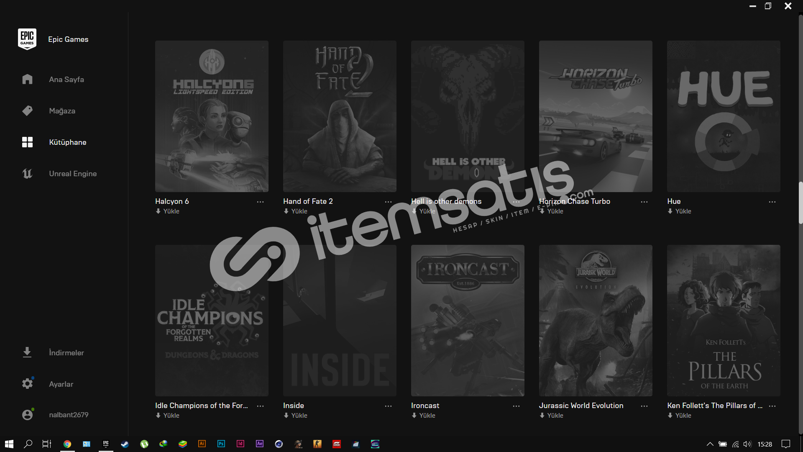
Task: Open Google Chrome from the taskbar
Action: point(67,444)
